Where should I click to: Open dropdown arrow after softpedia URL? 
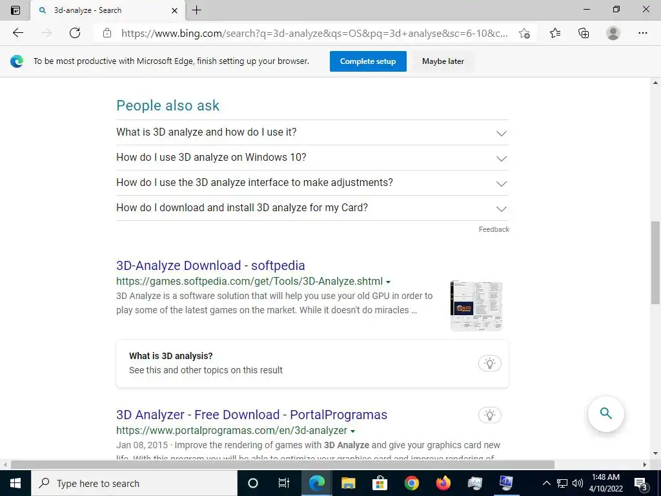(x=388, y=282)
